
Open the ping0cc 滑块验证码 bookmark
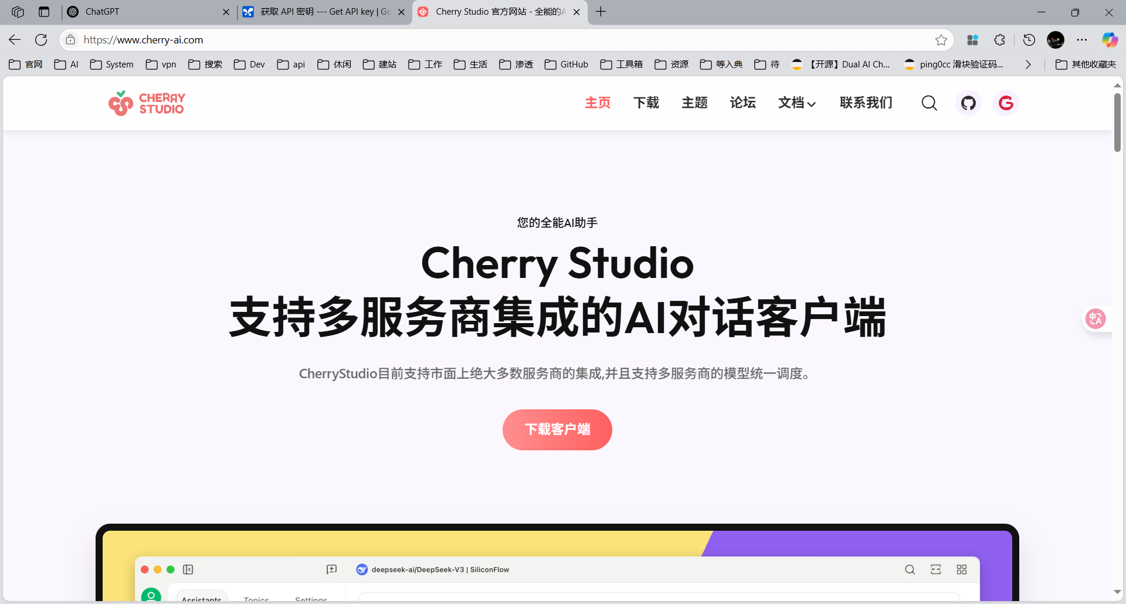pos(954,65)
